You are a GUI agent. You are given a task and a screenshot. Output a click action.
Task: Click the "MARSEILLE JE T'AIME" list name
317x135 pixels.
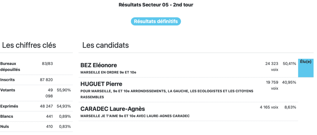pyautogui.click(x=135, y=116)
